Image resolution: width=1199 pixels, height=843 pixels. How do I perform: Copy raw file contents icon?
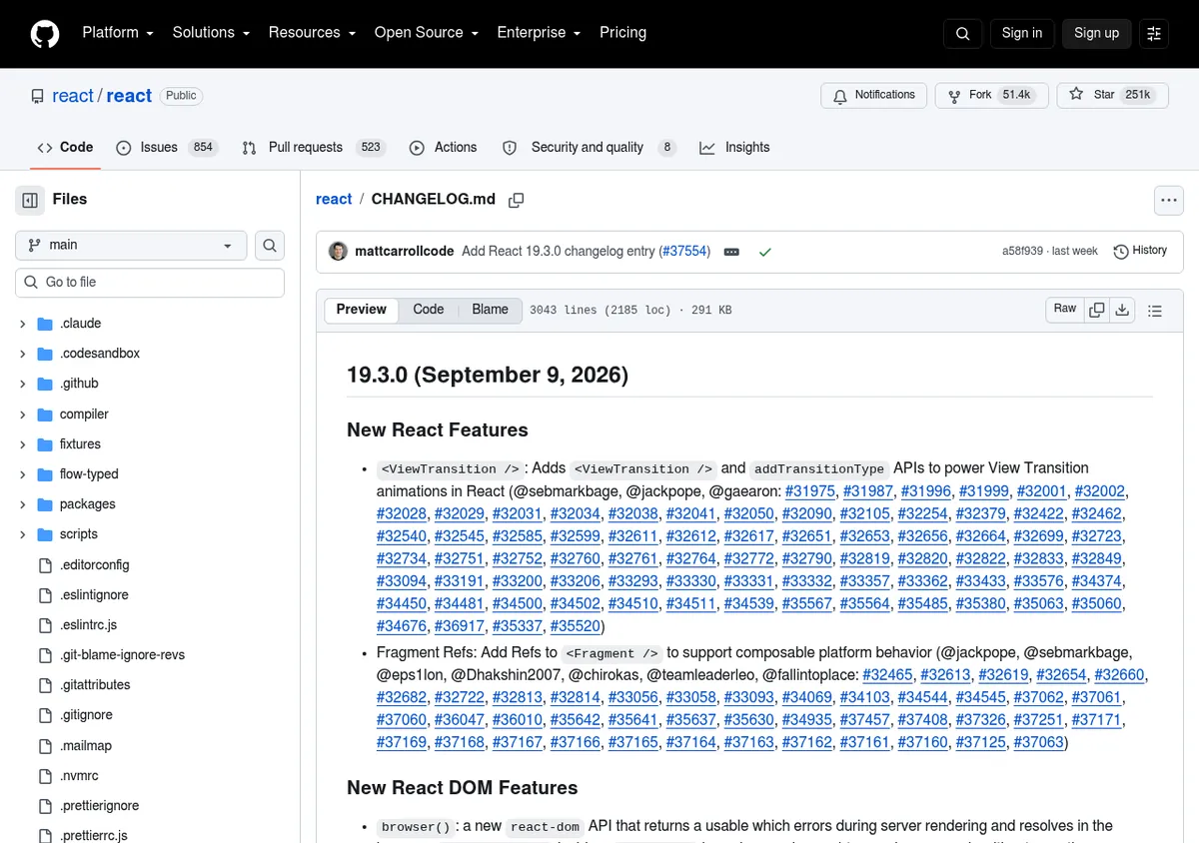(x=1097, y=310)
